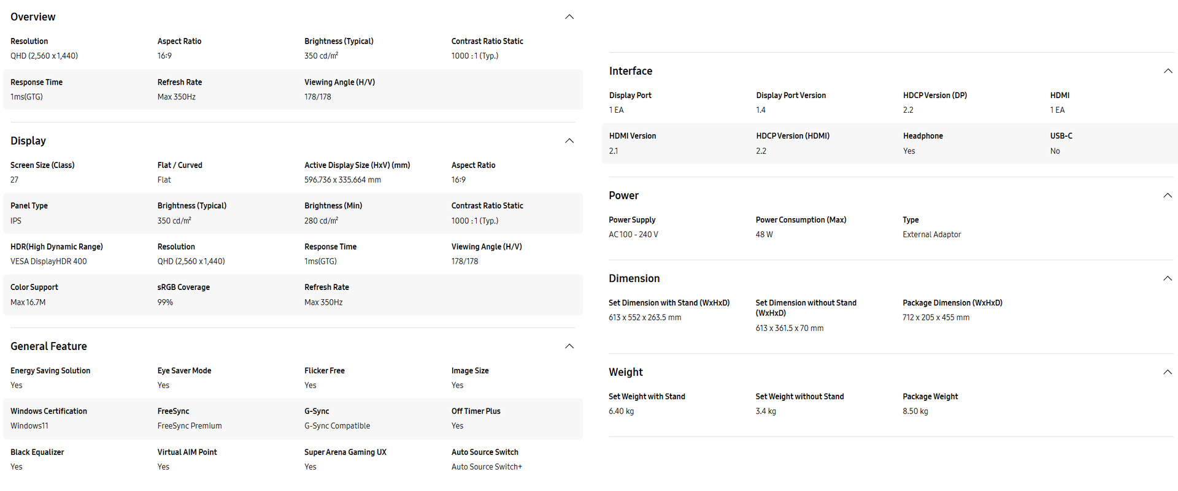Click the Interface heading title

630,71
